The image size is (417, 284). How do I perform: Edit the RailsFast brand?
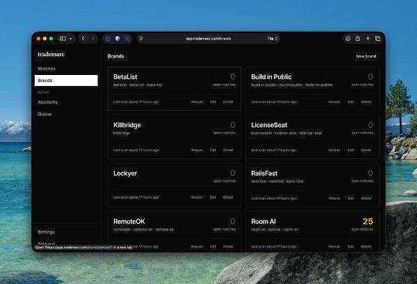click(x=351, y=199)
